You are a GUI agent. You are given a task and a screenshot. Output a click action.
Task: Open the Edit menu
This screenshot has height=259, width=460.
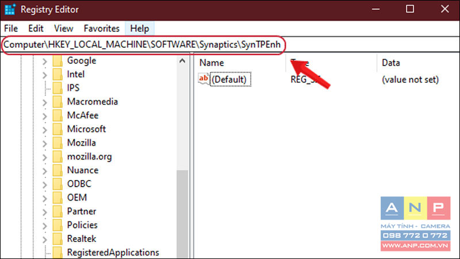point(36,28)
